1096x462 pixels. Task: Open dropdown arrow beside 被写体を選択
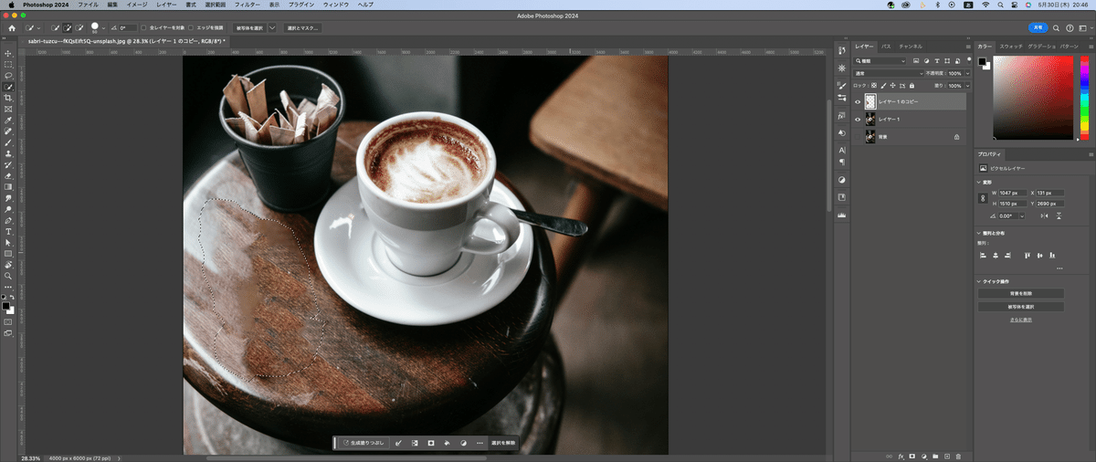(272, 28)
